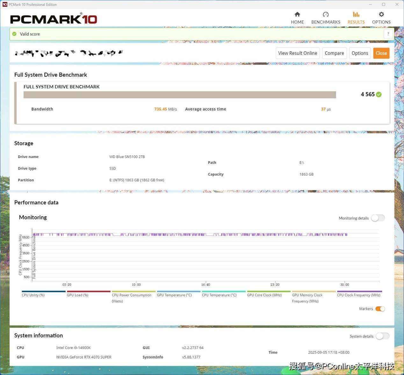Image resolution: width=404 pixels, height=375 pixels.
Task: Enable the System details toggle
Action: coord(382,336)
